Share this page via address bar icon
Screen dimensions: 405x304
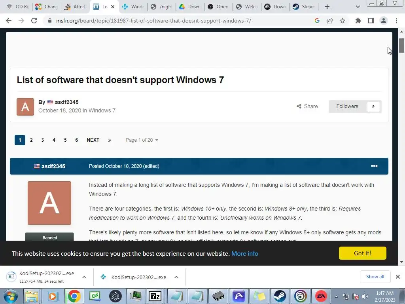point(330,21)
